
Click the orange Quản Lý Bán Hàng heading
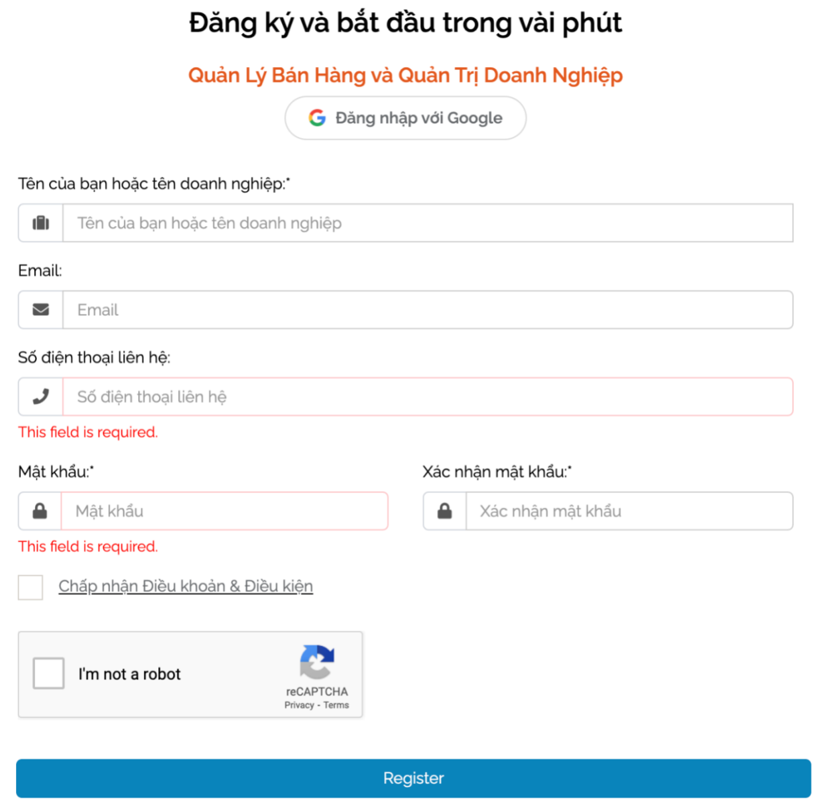pyautogui.click(x=405, y=75)
